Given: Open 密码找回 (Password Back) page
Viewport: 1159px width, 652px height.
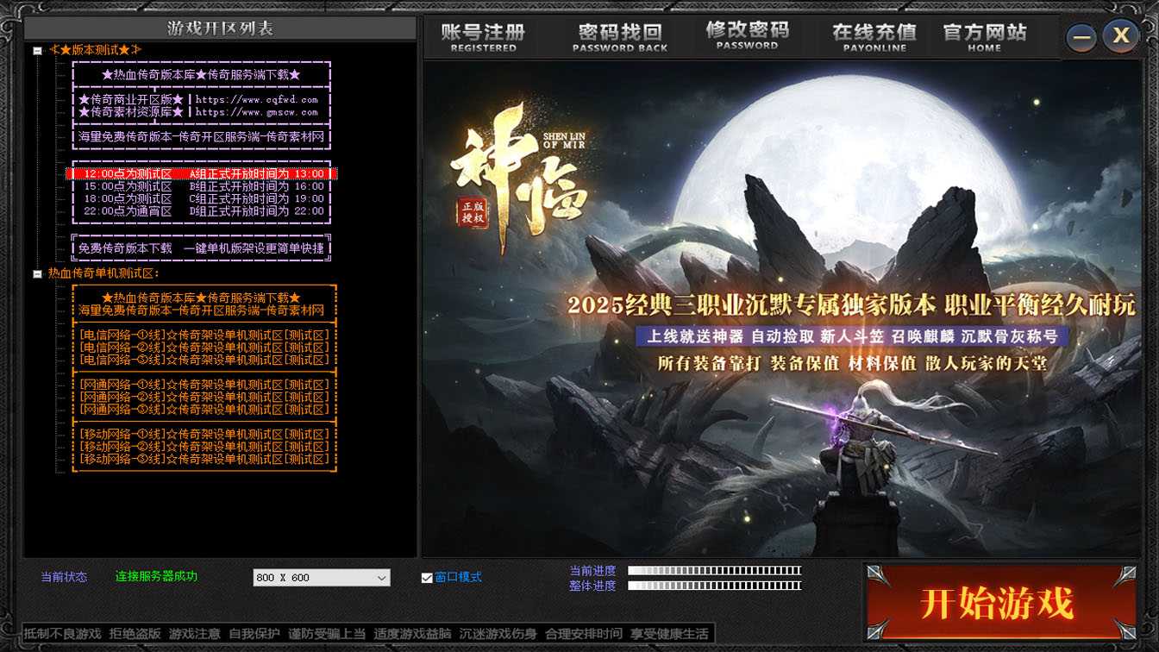Looking at the screenshot, I should point(619,37).
